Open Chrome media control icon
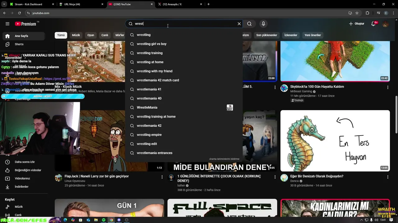Viewport: 398px width, 223px height. (378, 13)
